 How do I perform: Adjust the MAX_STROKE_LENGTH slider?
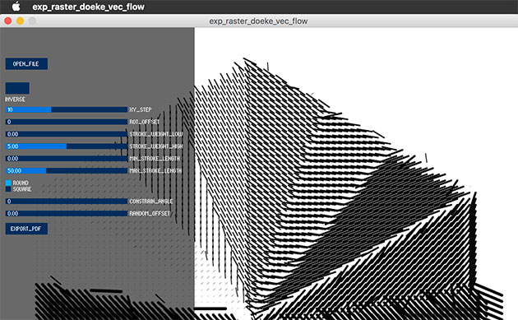(x=67, y=170)
